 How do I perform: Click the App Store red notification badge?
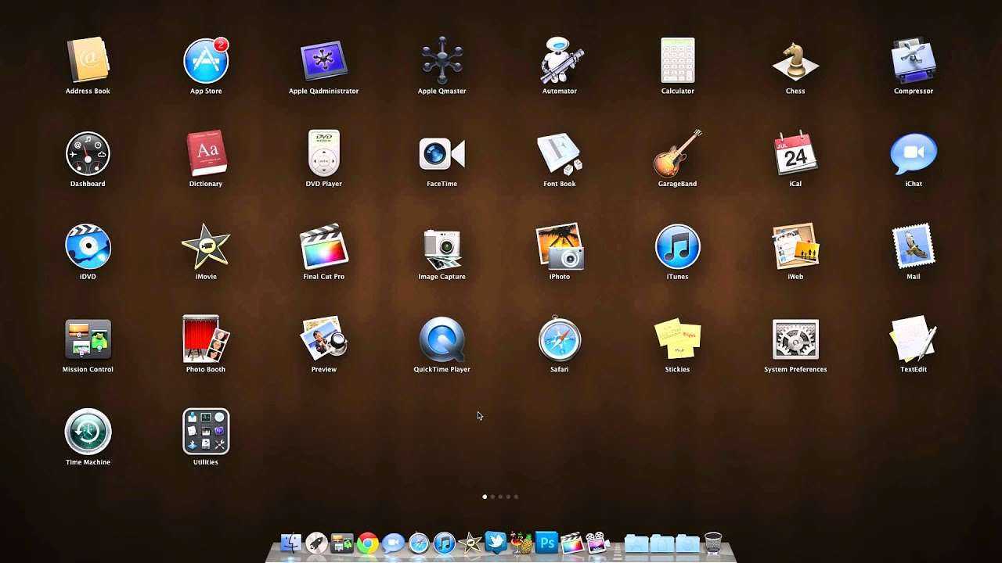tap(221, 45)
